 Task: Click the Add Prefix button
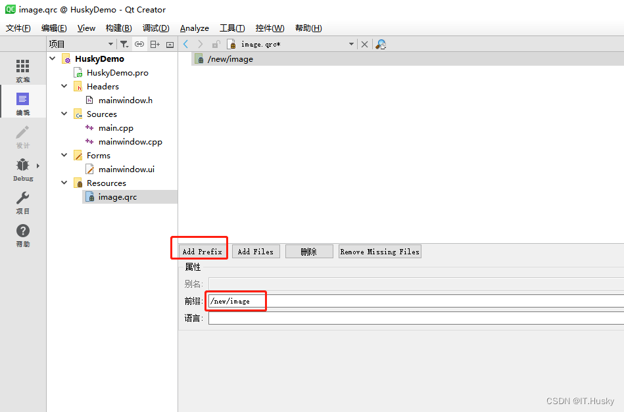pos(202,252)
